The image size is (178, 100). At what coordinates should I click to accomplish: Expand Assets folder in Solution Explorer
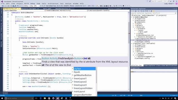click(133, 24)
